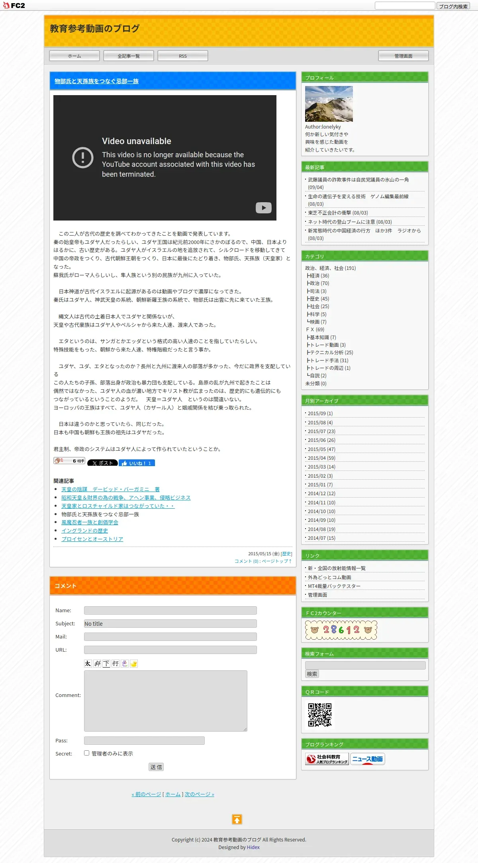478x863 pixels.
Task: Open category テクニカル分析 (25)
Action: 331,352
